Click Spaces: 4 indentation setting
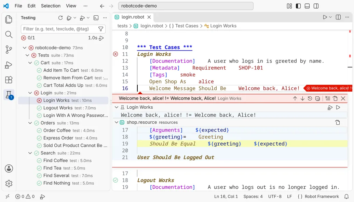 [x=253, y=196]
